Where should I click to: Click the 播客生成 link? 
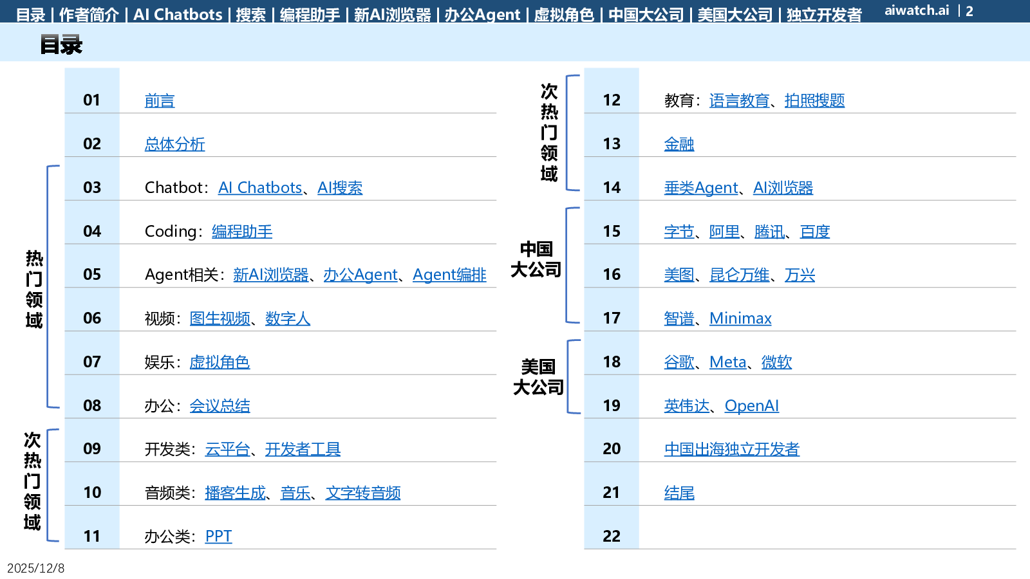pyautogui.click(x=235, y=493)
